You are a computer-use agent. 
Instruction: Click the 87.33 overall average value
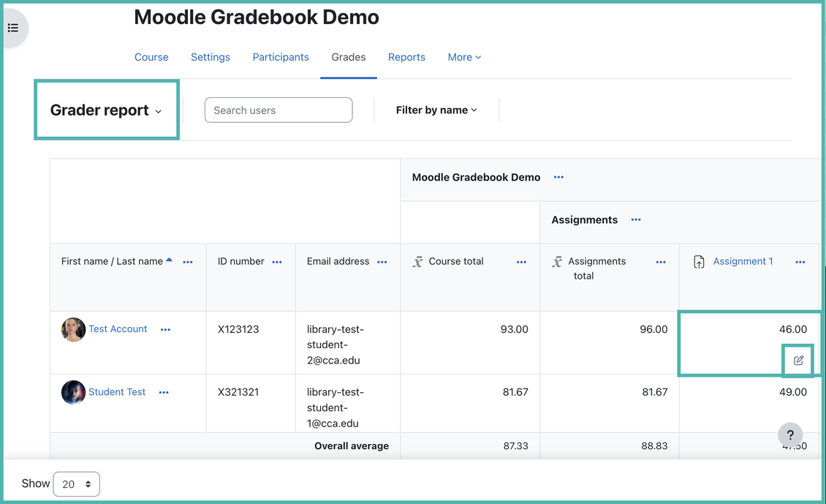516,446
